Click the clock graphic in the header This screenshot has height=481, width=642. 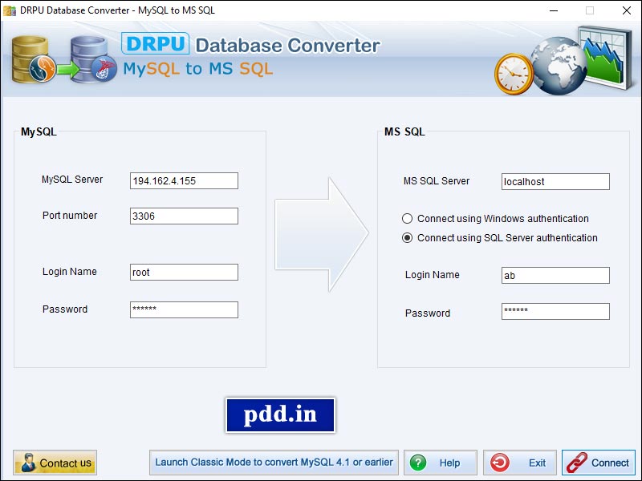512,71
